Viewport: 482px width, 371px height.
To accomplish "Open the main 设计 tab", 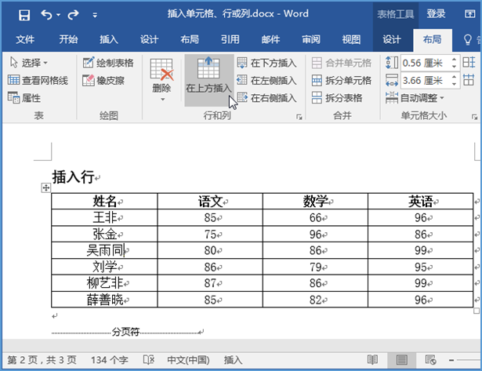I will pyautogui.click(x=149, y=39).
